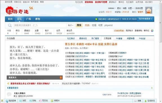Switch to the 社区焦点 tab
Image resolution: width=162 pixels, height=103 pixels.
tap(71, 38)
